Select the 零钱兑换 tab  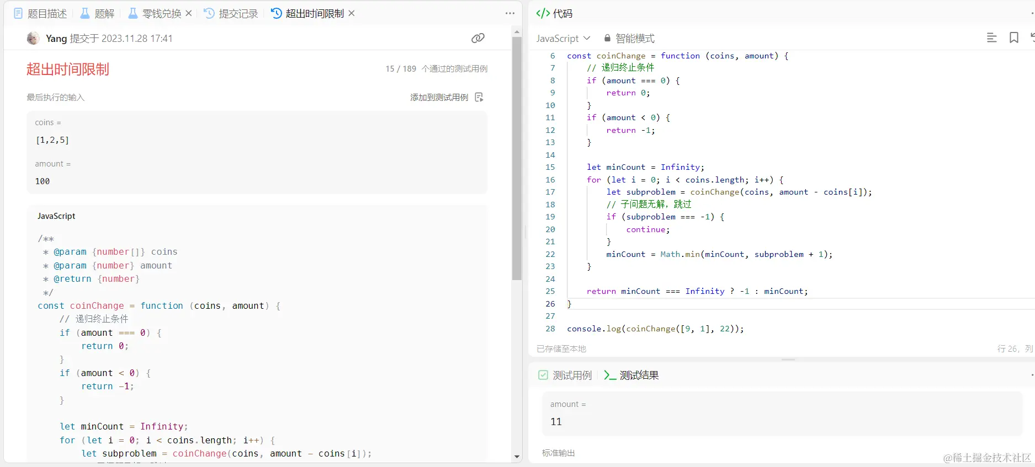tap(155, 13)
